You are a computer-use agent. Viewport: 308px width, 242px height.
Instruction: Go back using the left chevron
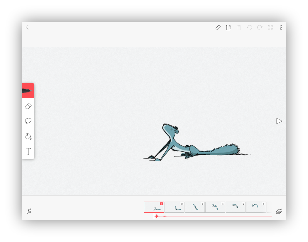pyautogui.click(x=27, y=27)
